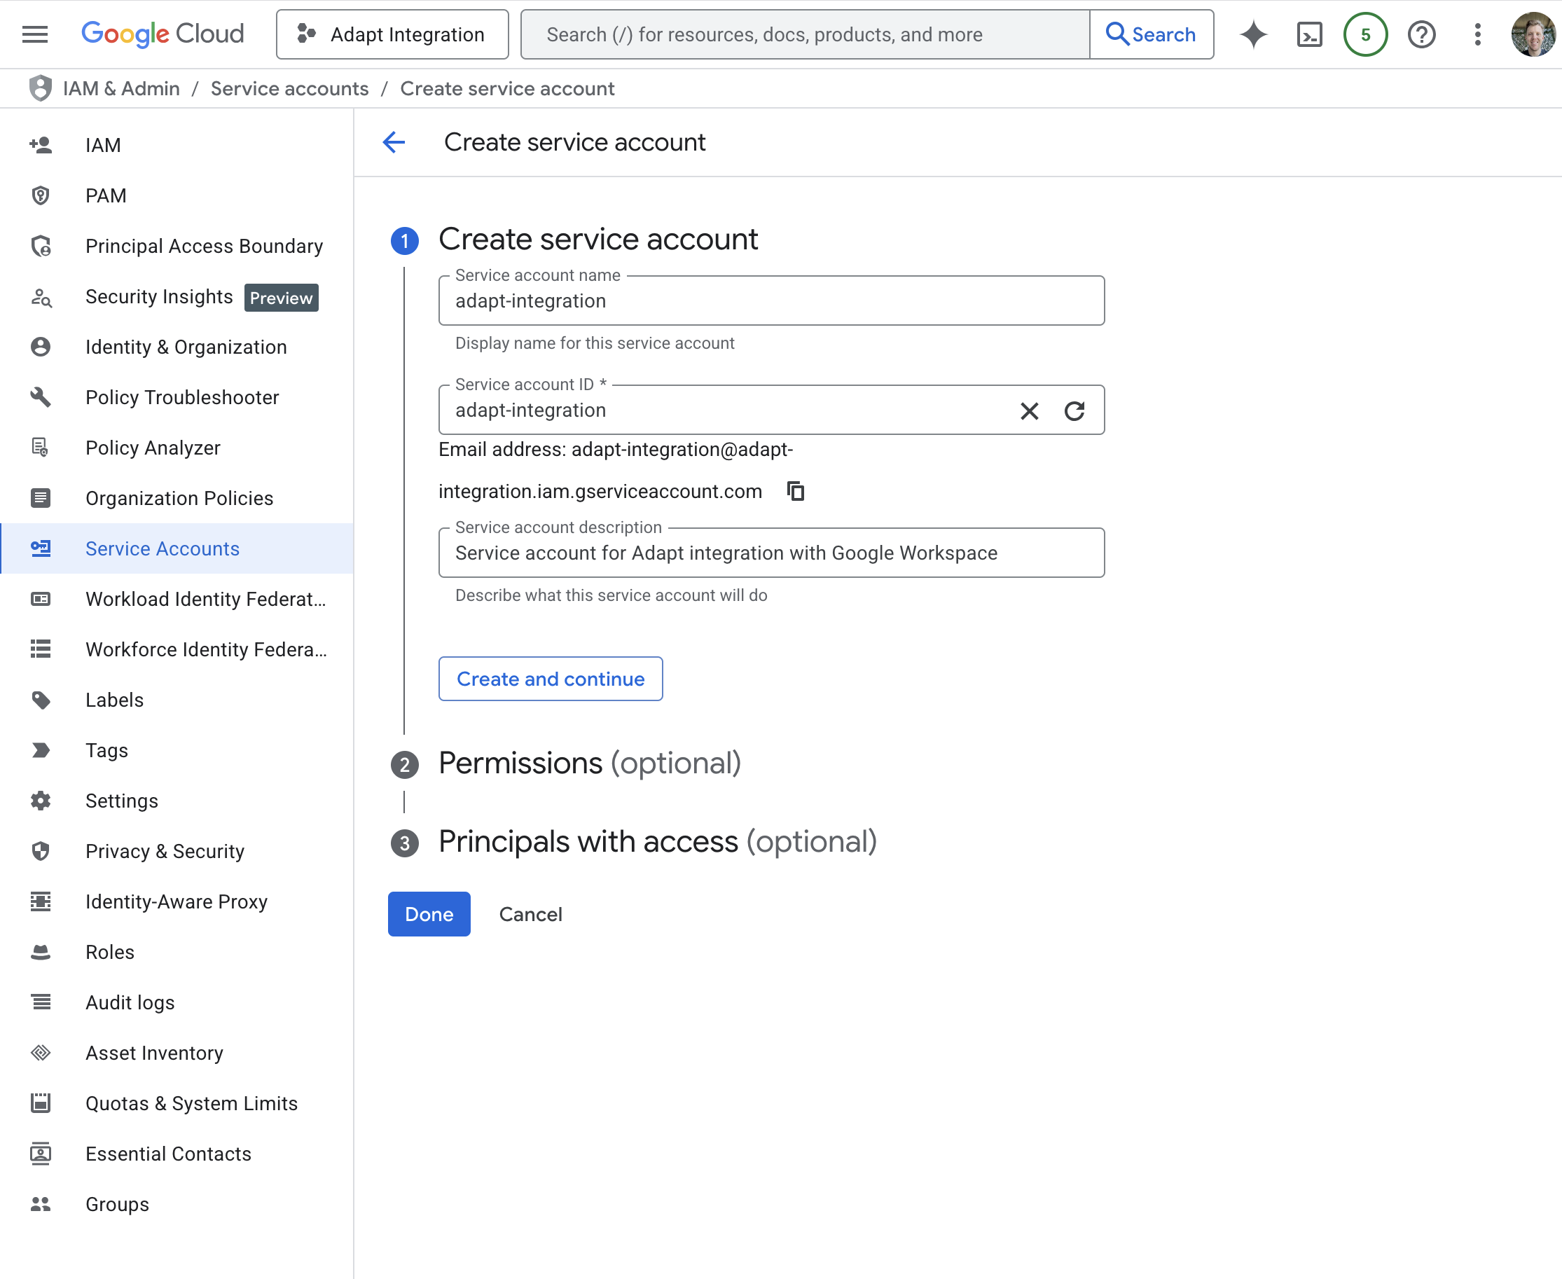The height and width of the screenshot is (1279, 1562).
Task: Open the navigation hamburger menu
Action: pyautogui.click(x=34, y=34)
